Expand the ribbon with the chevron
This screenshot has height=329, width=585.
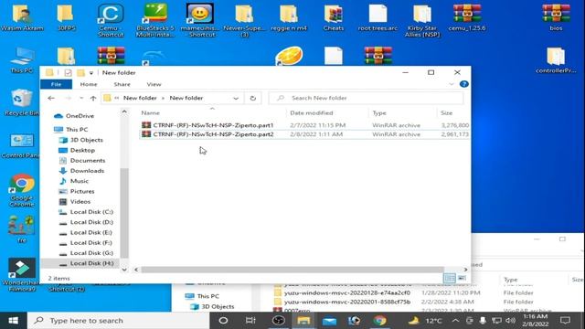coord(452,84)
